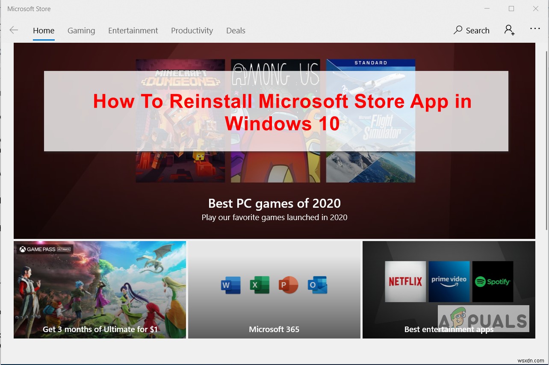Open the Flight Simulator game cover
Viewport: 549px width, 365px height.
[371, 121]
